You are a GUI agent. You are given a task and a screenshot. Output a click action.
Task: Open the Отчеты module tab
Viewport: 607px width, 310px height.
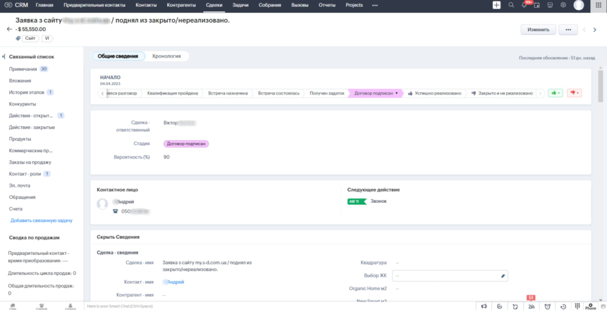click(327, 5)
